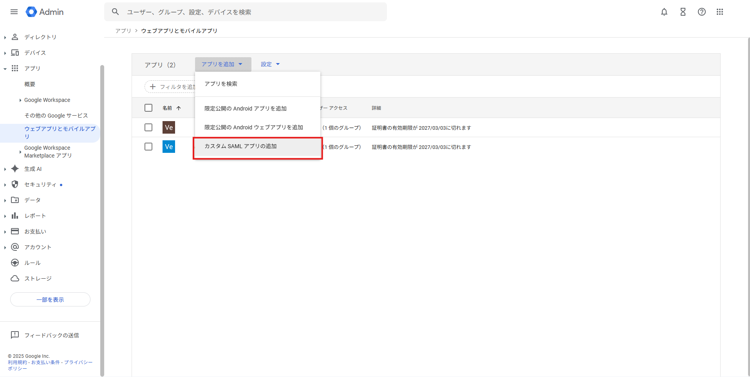Screen dimensions: 750x377
Task: Click the 生成 AI sparkle icon
Action: 15,169
